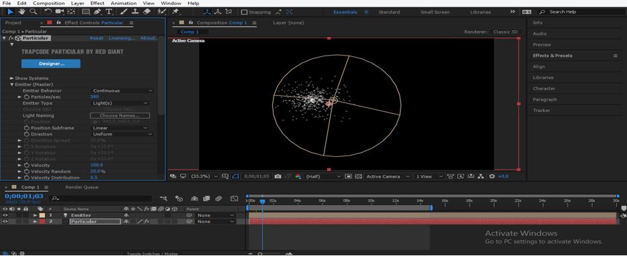Select the Rectangle shape tool
627x256 pixels.
pos(85,12)
